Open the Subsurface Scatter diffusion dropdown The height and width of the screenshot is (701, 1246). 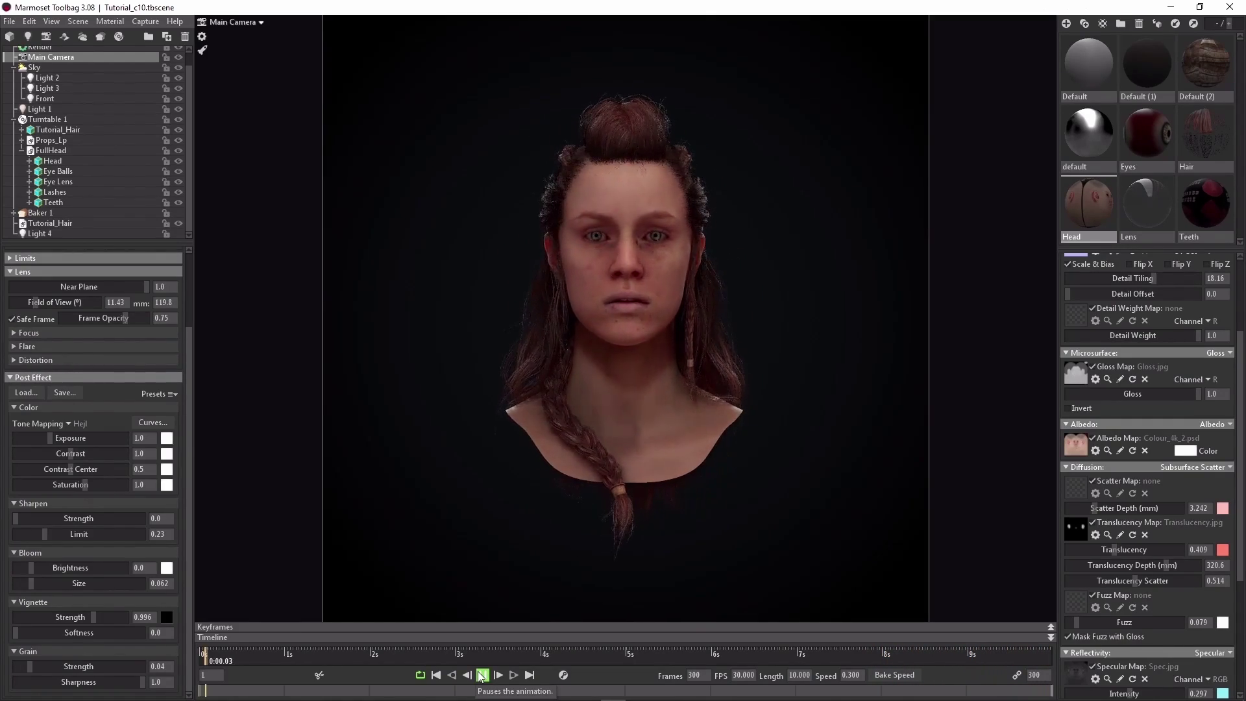point(1196,467)
